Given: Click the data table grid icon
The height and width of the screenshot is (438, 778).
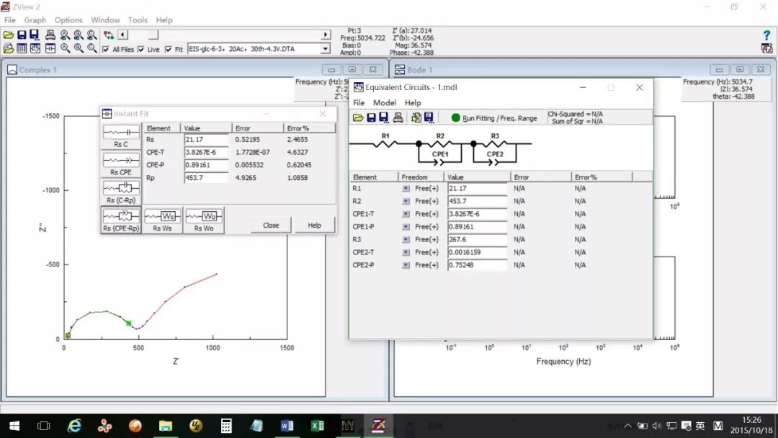Looking at the screenshot, I should tap(22, 48).
